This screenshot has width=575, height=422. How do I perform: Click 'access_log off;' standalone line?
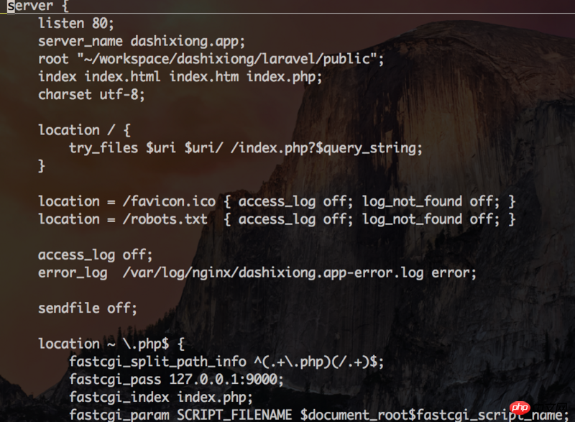point(95,254)
